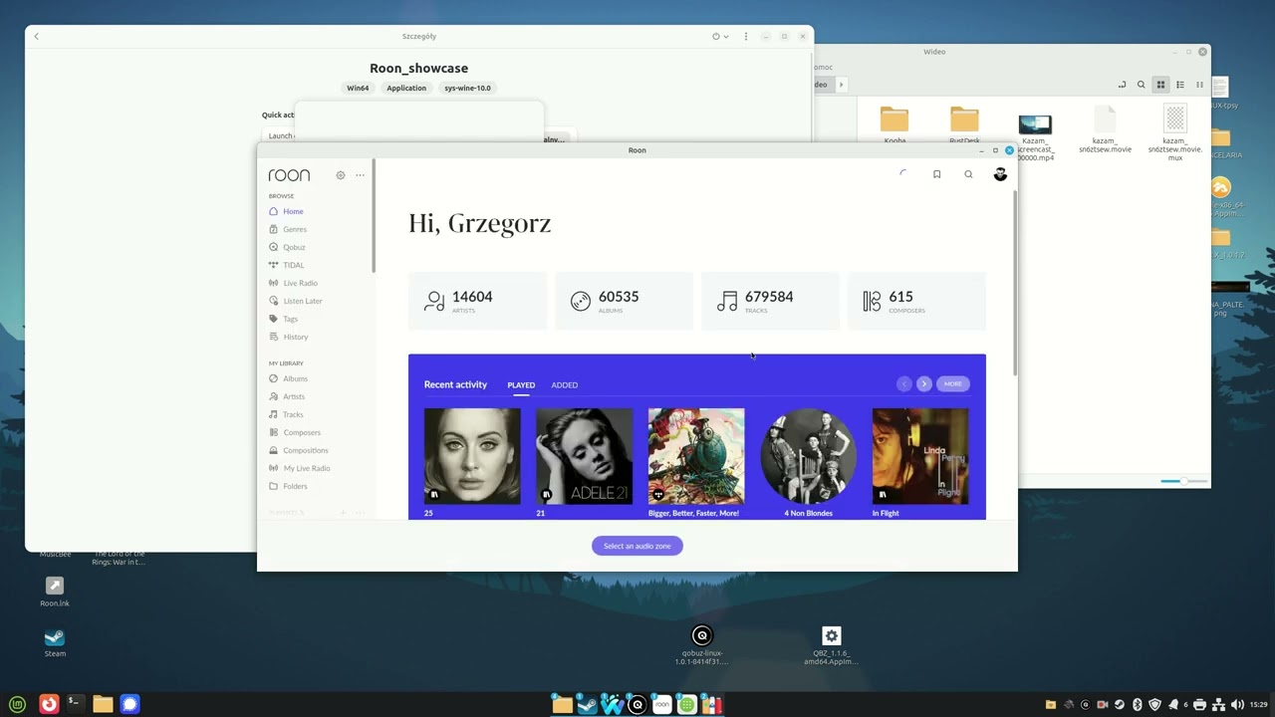Click previous arrow in Recent activity
1275x717 pixels.
pos(904,383)
